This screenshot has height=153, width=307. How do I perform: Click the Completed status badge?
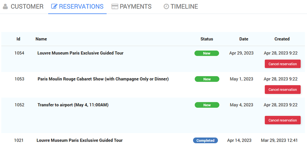(x=205, y=140)
